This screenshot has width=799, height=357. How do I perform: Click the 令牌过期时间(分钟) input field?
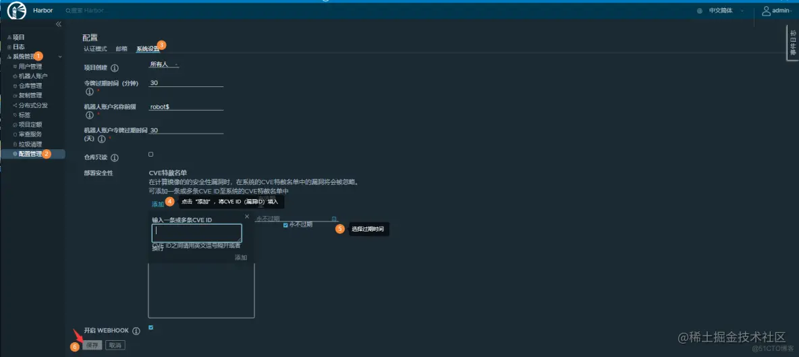pyautogui.click(x=186, y=82)
